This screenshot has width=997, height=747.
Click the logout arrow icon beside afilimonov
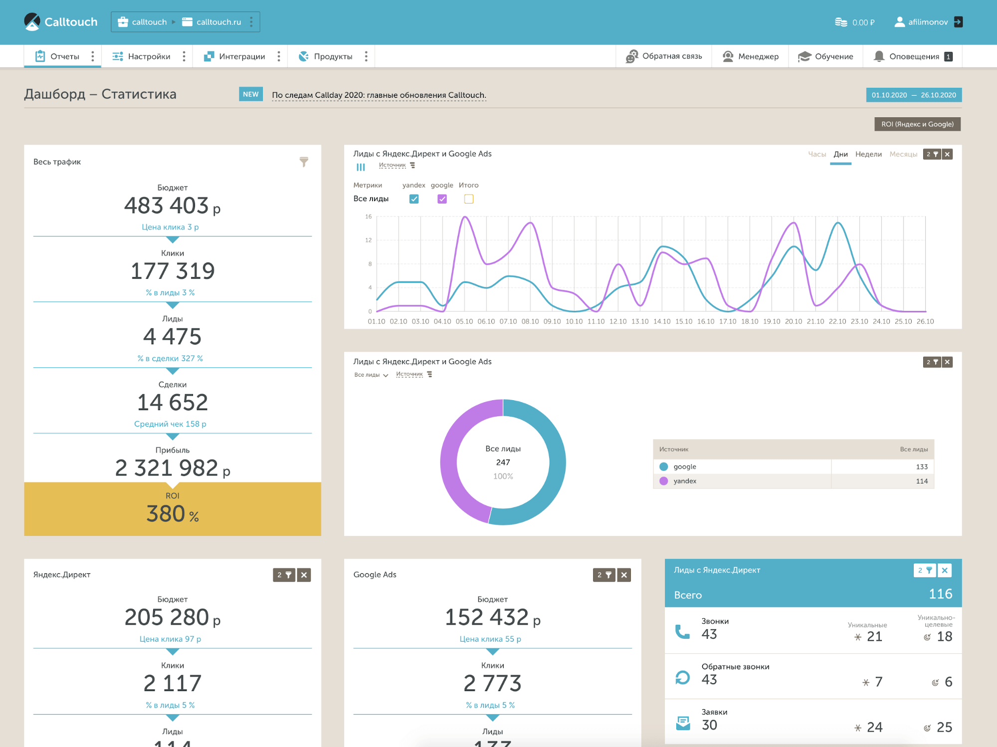[958, 22]
